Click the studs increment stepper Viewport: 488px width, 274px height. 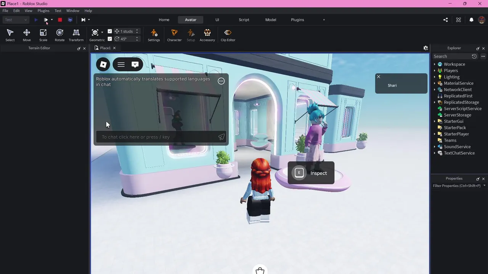[137, 31]
